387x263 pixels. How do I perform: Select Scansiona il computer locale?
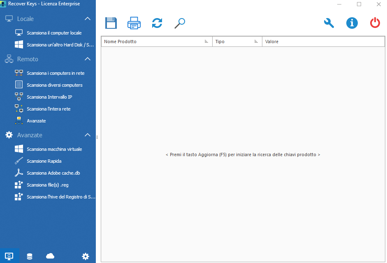click(54, 33)
